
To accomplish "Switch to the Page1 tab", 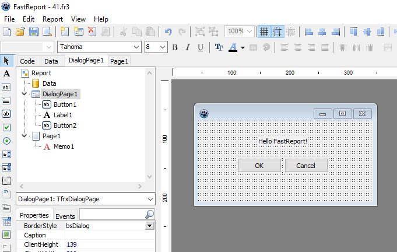I will click(120, 61).
